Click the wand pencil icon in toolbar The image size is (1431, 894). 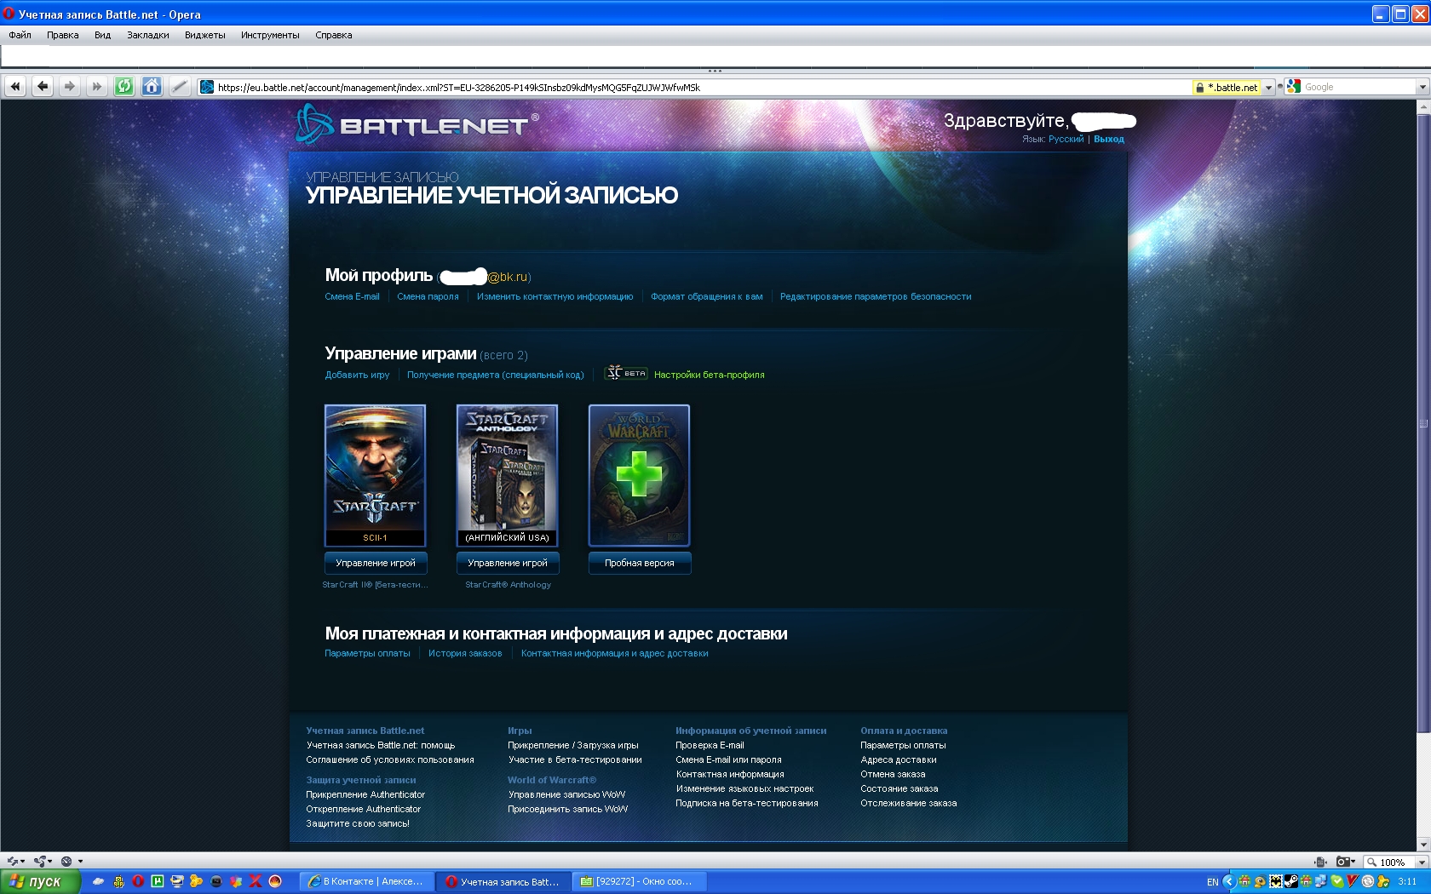179,86
